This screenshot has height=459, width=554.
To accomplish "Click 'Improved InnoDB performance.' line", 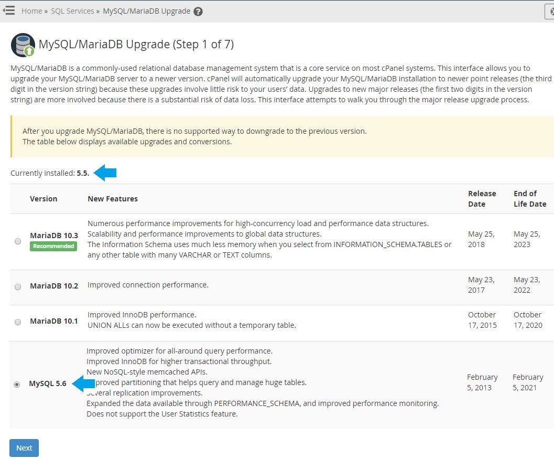I will [142, 315].
